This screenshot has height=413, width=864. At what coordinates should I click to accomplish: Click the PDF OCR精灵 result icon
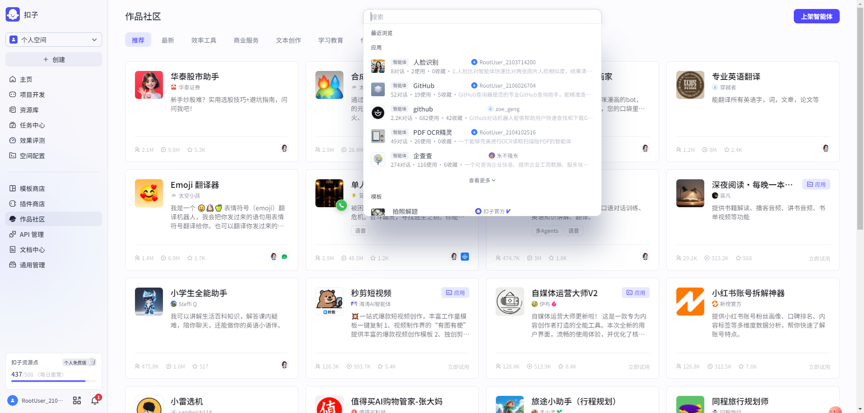[378, 136]
